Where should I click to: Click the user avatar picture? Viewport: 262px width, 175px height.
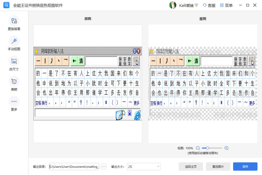point(173,5)
